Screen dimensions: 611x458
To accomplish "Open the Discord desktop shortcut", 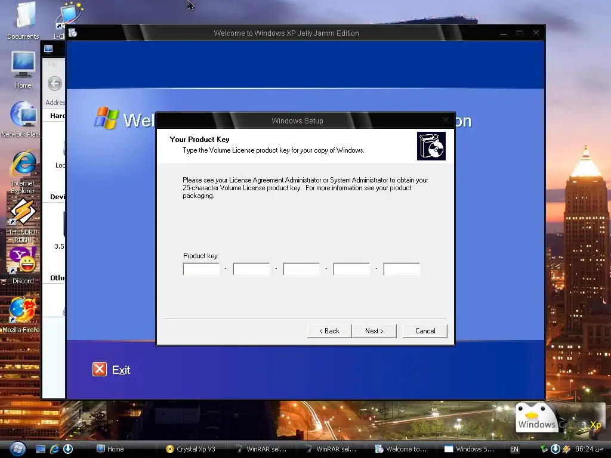I will pyautogui.click(x=23, y=265).
